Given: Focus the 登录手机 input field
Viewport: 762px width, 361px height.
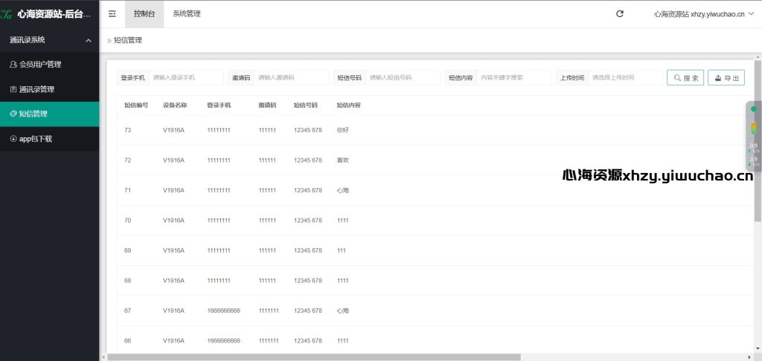Looking at the screenshot, I should click(x=185, y=78).
